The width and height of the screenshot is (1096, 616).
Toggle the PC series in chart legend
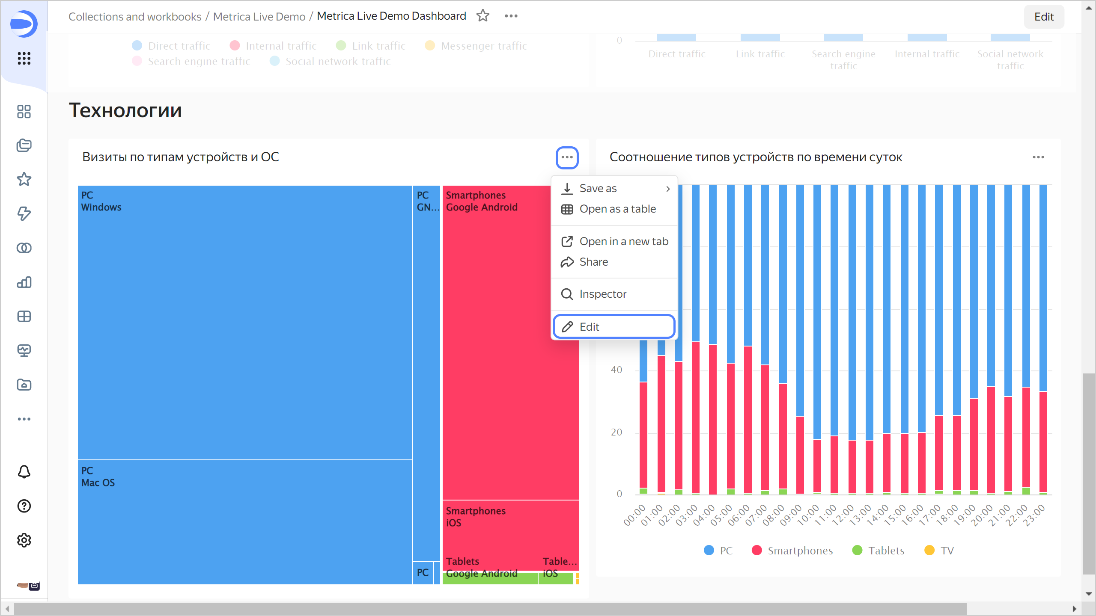[726, 551]
